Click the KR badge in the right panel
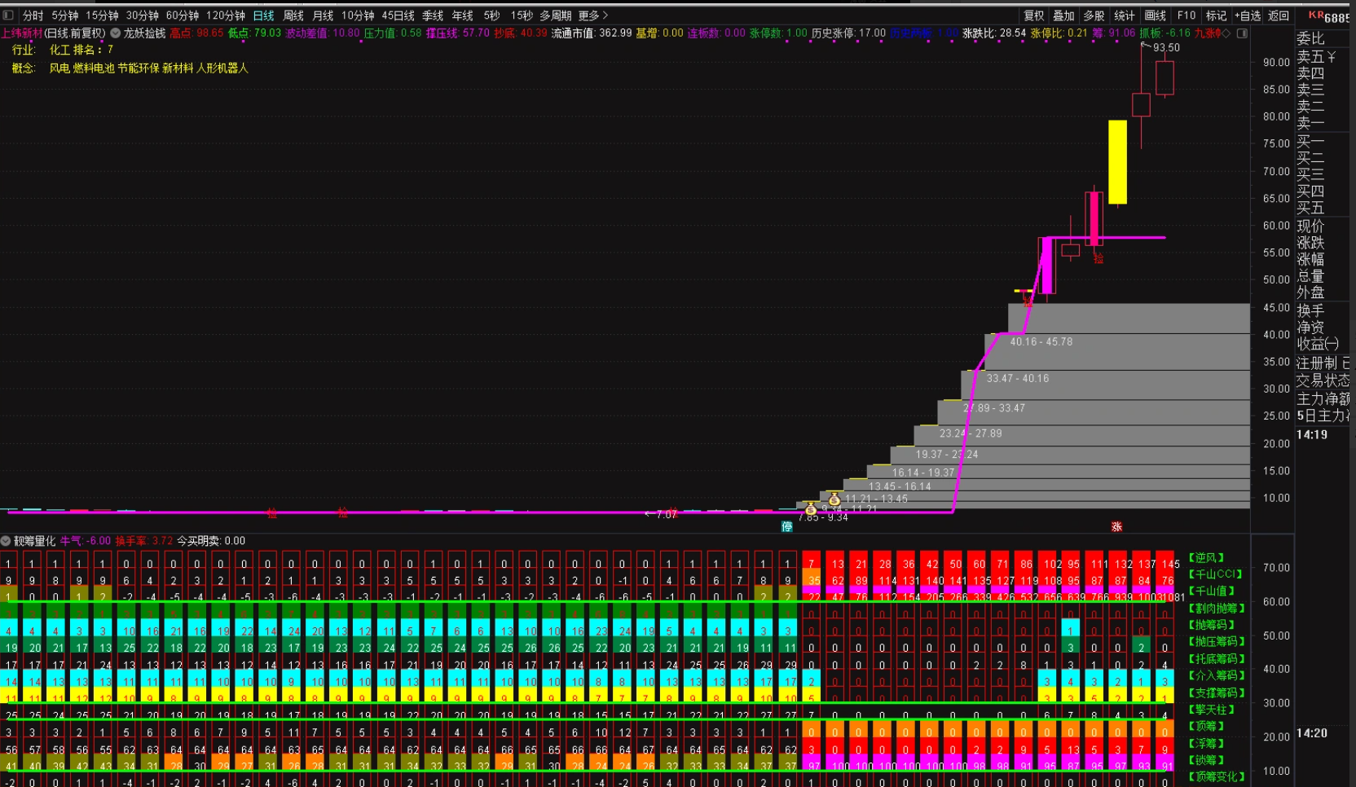1356x787 pixels. click(x=1316, y=15)
